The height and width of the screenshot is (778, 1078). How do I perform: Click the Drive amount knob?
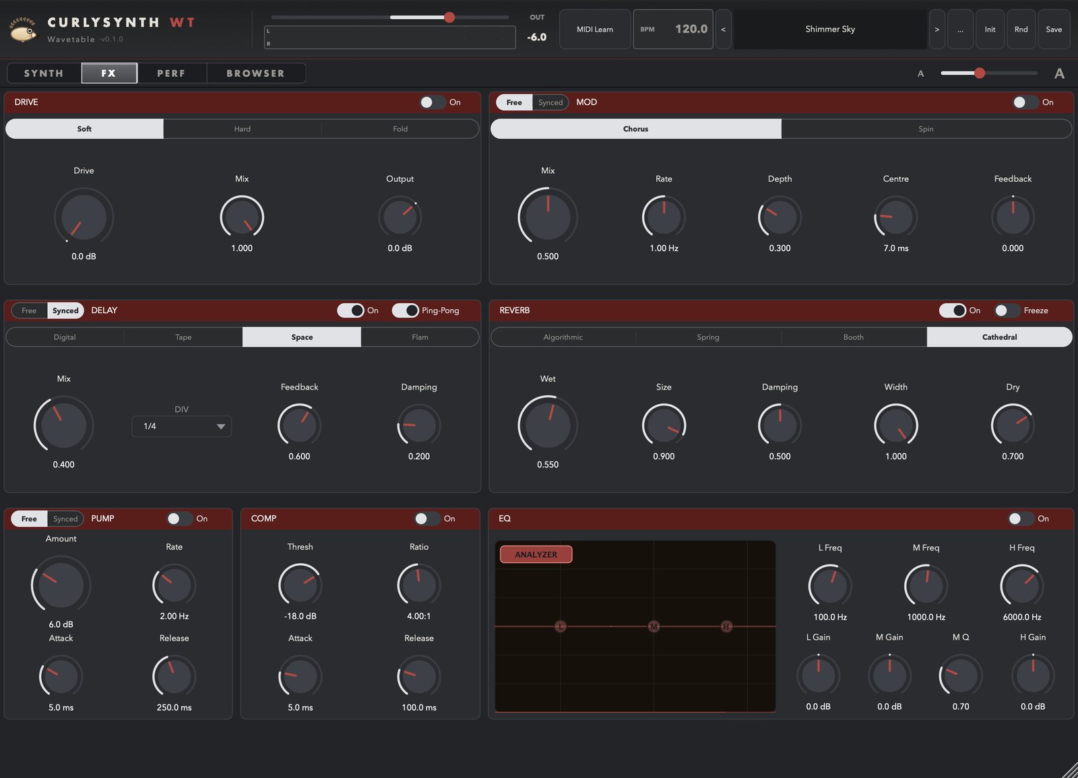84,217
